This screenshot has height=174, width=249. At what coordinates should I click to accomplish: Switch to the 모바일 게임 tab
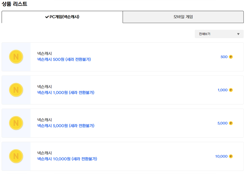[183, 17]
